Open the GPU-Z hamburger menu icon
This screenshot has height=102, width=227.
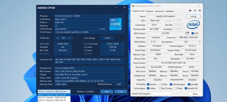pos(200,11)
